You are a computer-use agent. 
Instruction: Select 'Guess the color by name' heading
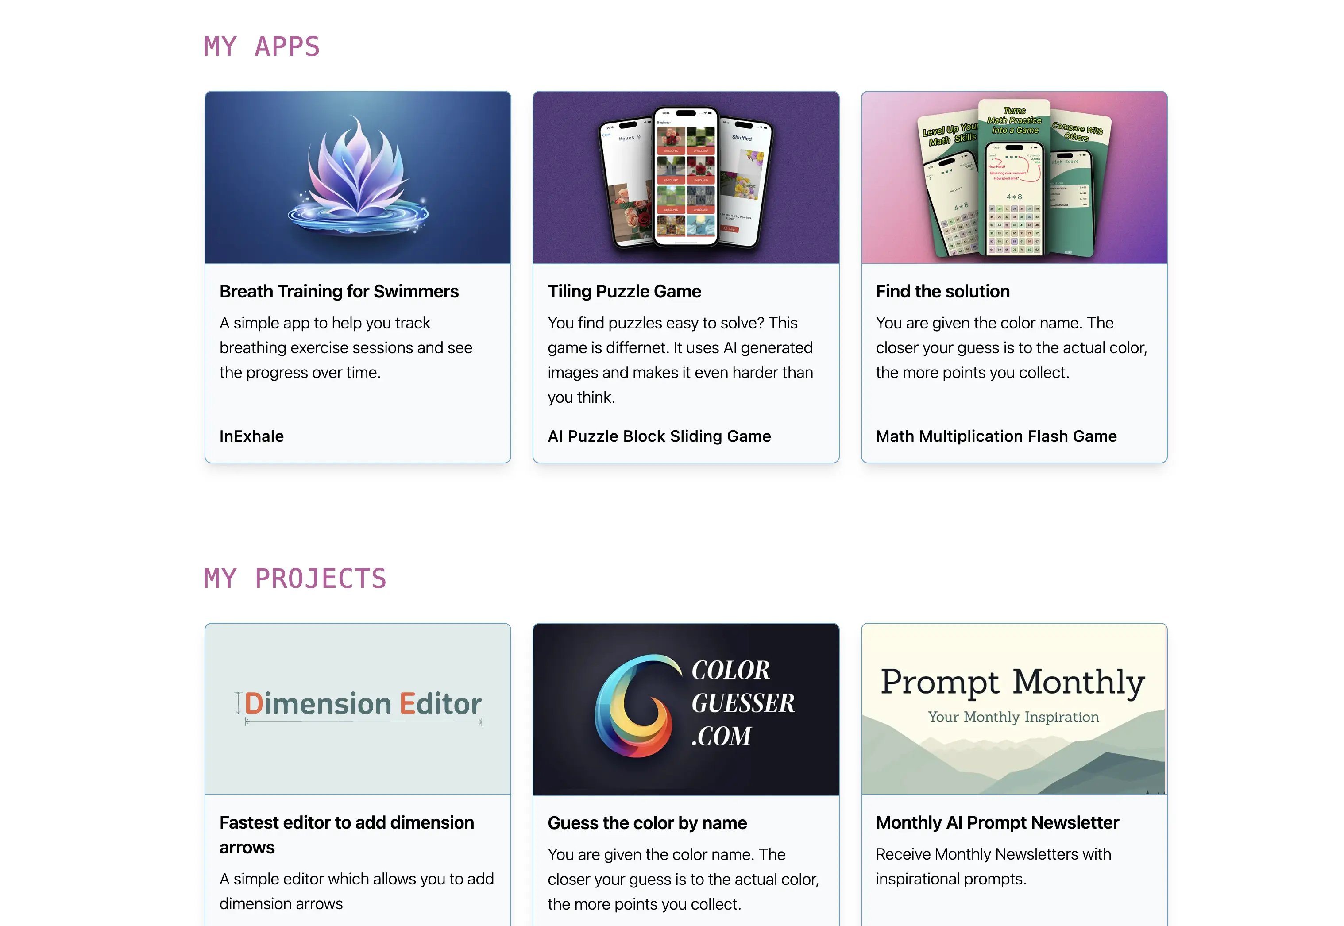[x=646, y=823]
